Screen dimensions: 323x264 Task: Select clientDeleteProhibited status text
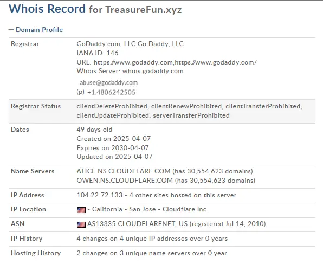112,106
